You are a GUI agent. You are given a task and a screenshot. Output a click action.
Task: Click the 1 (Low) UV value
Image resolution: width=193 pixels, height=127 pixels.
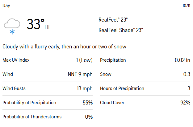pyautogui.click(x=84, y=60)
